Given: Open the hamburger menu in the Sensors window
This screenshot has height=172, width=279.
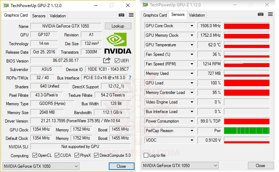Looking at the screenshot, I should coord(270,14).
